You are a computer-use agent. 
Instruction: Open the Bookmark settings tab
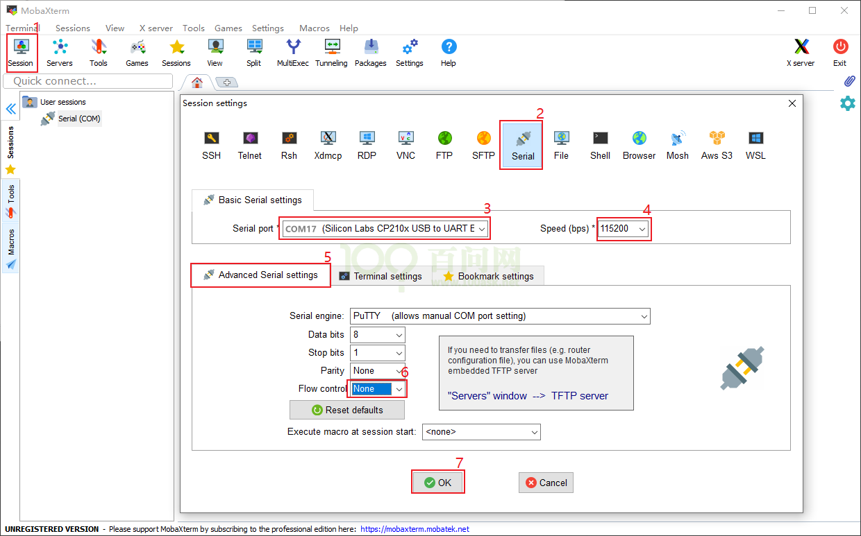coord(488,276)
